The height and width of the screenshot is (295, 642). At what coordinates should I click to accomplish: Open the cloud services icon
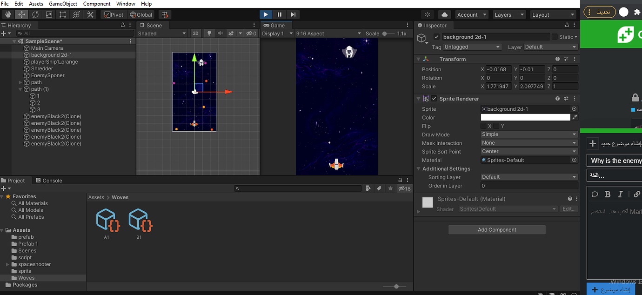[x=444, y=15]
